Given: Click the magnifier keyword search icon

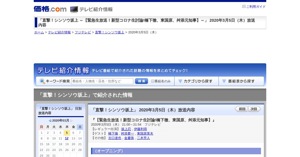Looking at the screenshot, I should (x=42, y=81).
